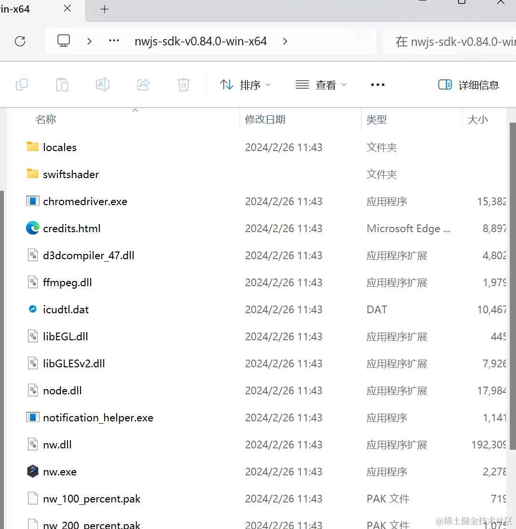Image resolution: width=516 pixels, height=529 pixels.
Task: Click the This PC monitor icon
Action: pyautogui.click(x=63, y=41)
